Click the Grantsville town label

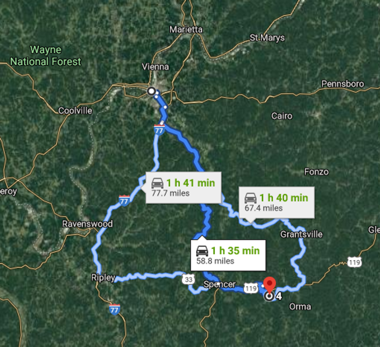click(x=301, y=234)
